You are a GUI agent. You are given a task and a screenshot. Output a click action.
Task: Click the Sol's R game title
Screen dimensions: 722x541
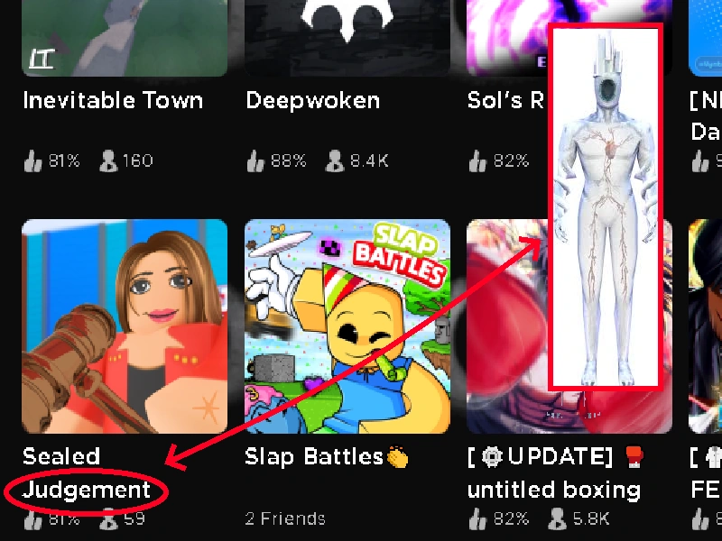coord(506,100)
